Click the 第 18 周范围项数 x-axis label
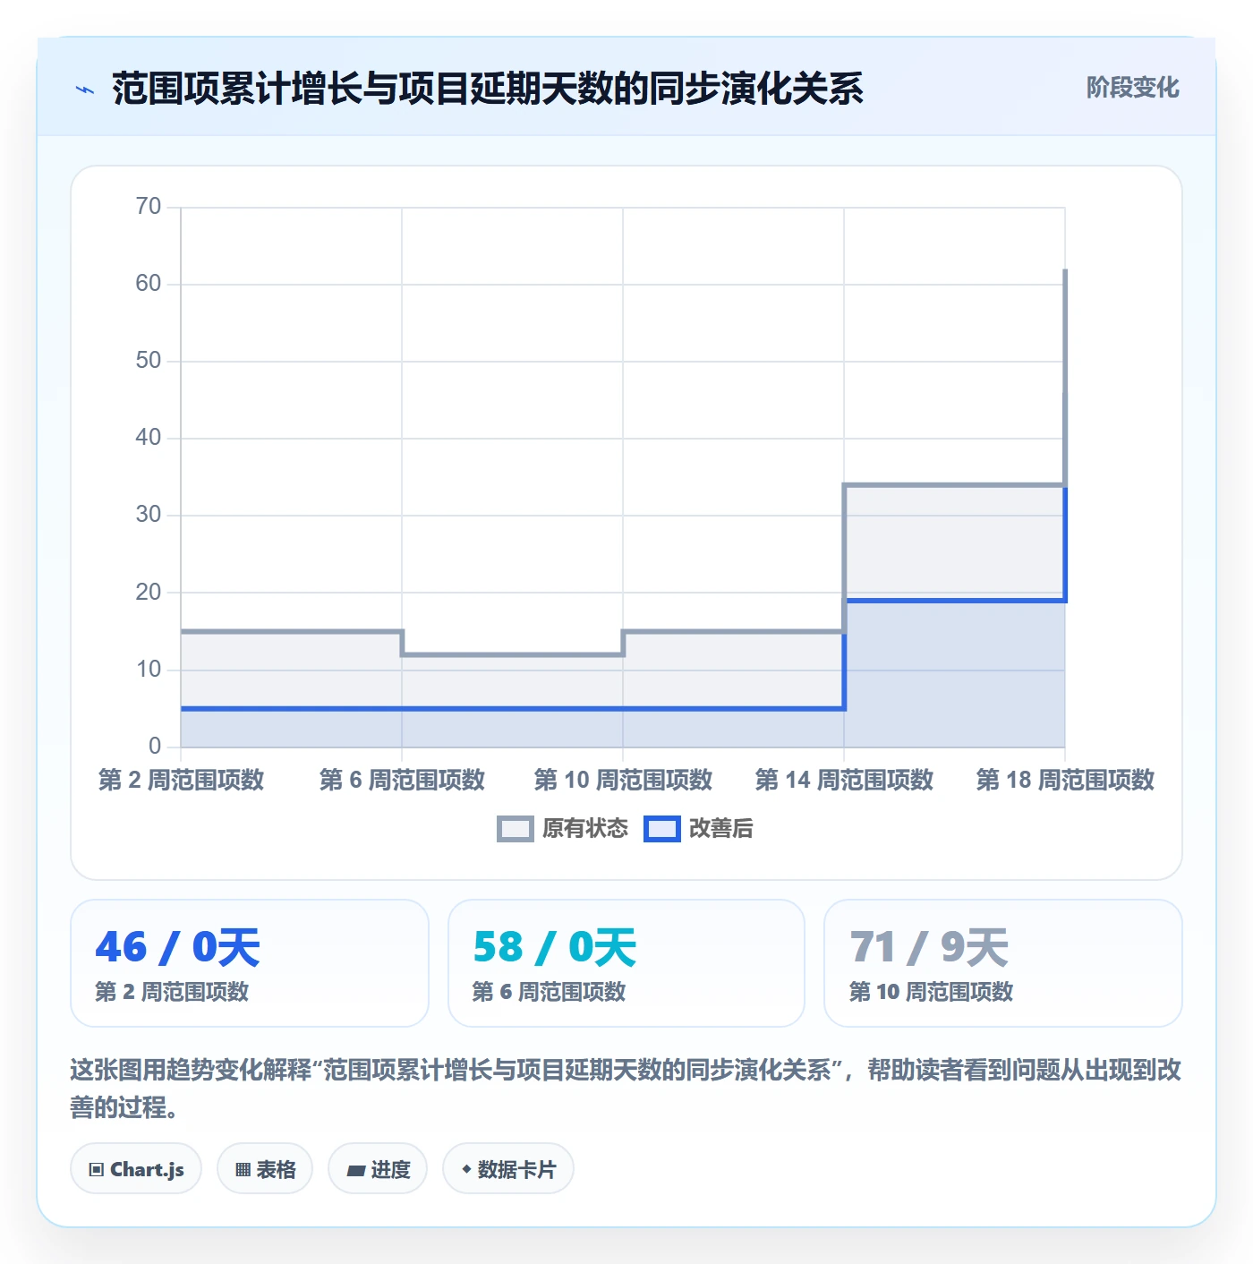The image size is (1253, 1264). coord(1065,781)
